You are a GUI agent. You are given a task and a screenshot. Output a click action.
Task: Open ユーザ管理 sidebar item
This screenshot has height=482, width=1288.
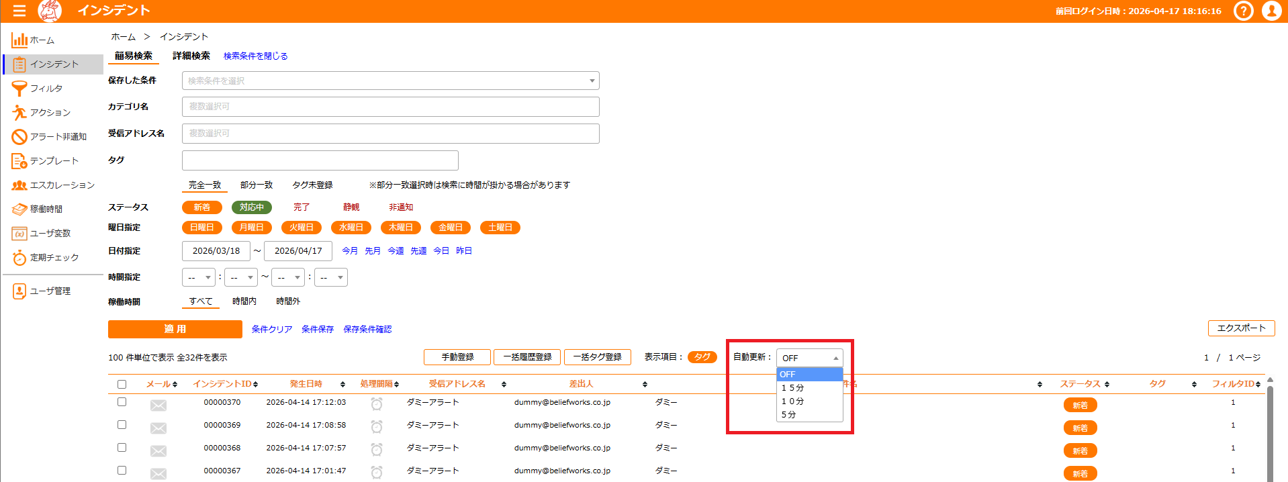tap(52, 291)
